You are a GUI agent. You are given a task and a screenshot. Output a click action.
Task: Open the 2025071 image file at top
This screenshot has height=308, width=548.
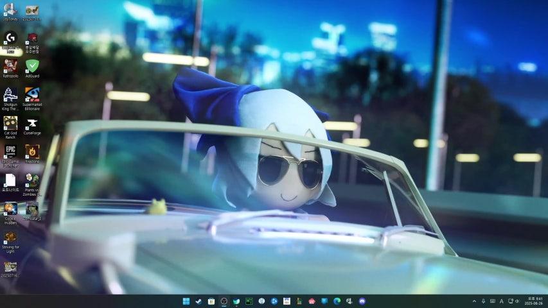point(32,12)
